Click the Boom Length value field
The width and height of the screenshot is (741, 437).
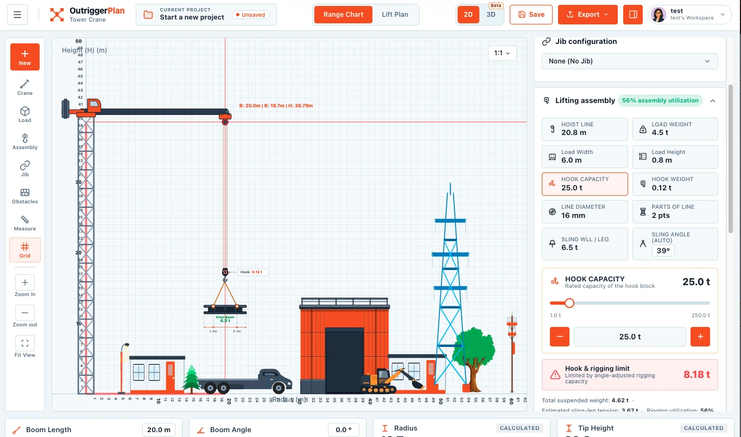click(x=159, y=430)
